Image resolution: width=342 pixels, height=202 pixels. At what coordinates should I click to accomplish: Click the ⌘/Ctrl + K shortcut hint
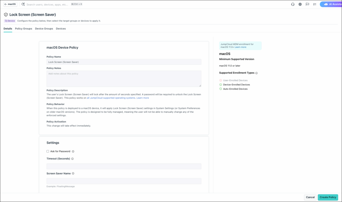point(76,4)
